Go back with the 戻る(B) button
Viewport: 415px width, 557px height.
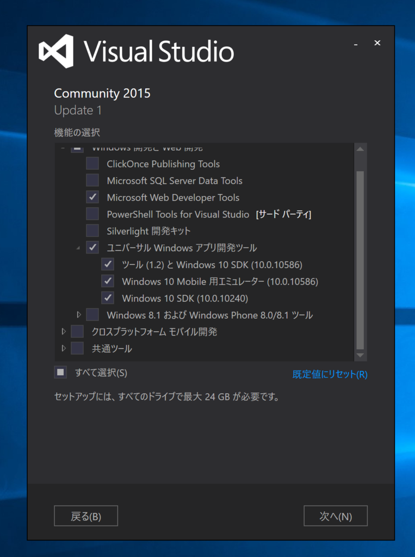coord(86,516)
